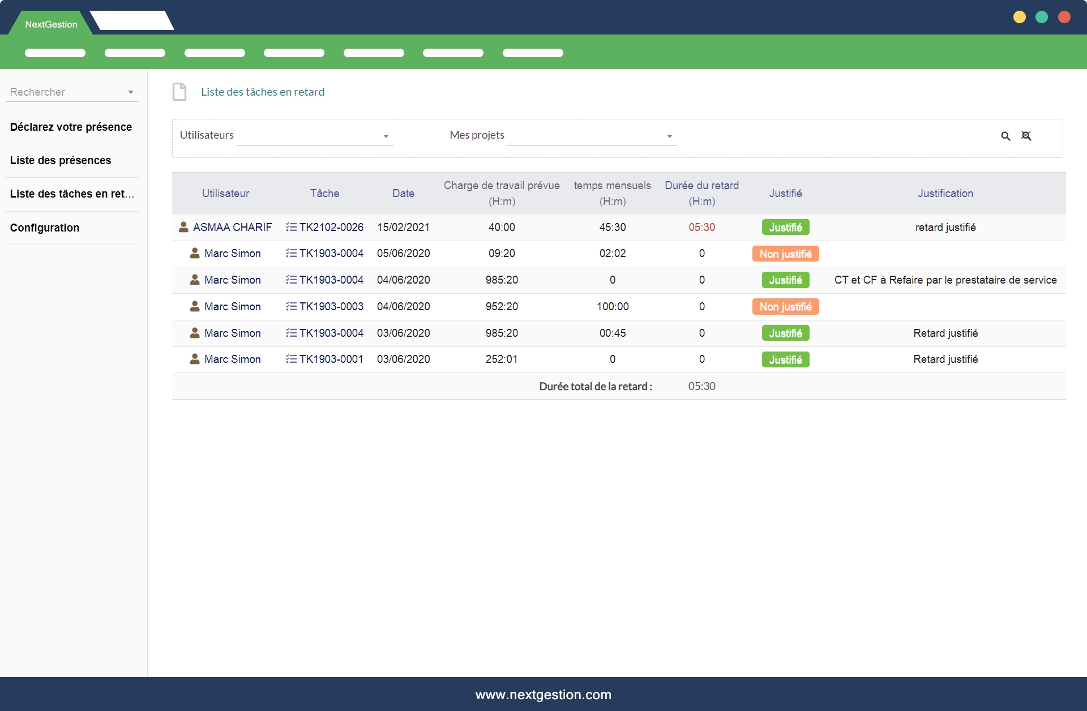Open Liste des présences sidebar menu

[61, 160]
